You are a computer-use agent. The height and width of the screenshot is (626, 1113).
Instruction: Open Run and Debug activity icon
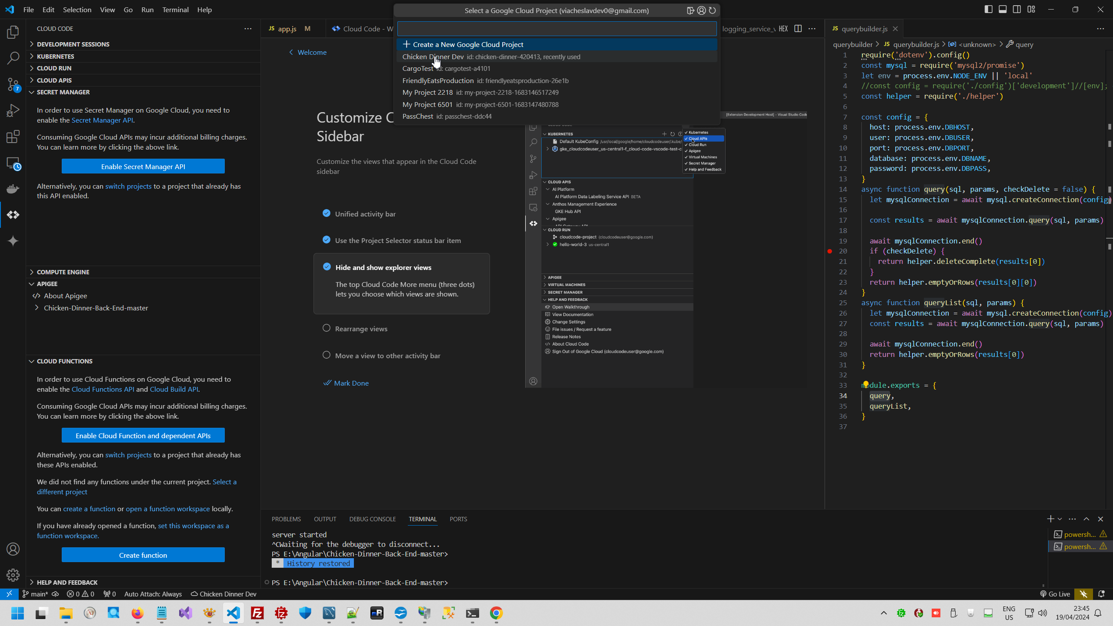[13, 110]
